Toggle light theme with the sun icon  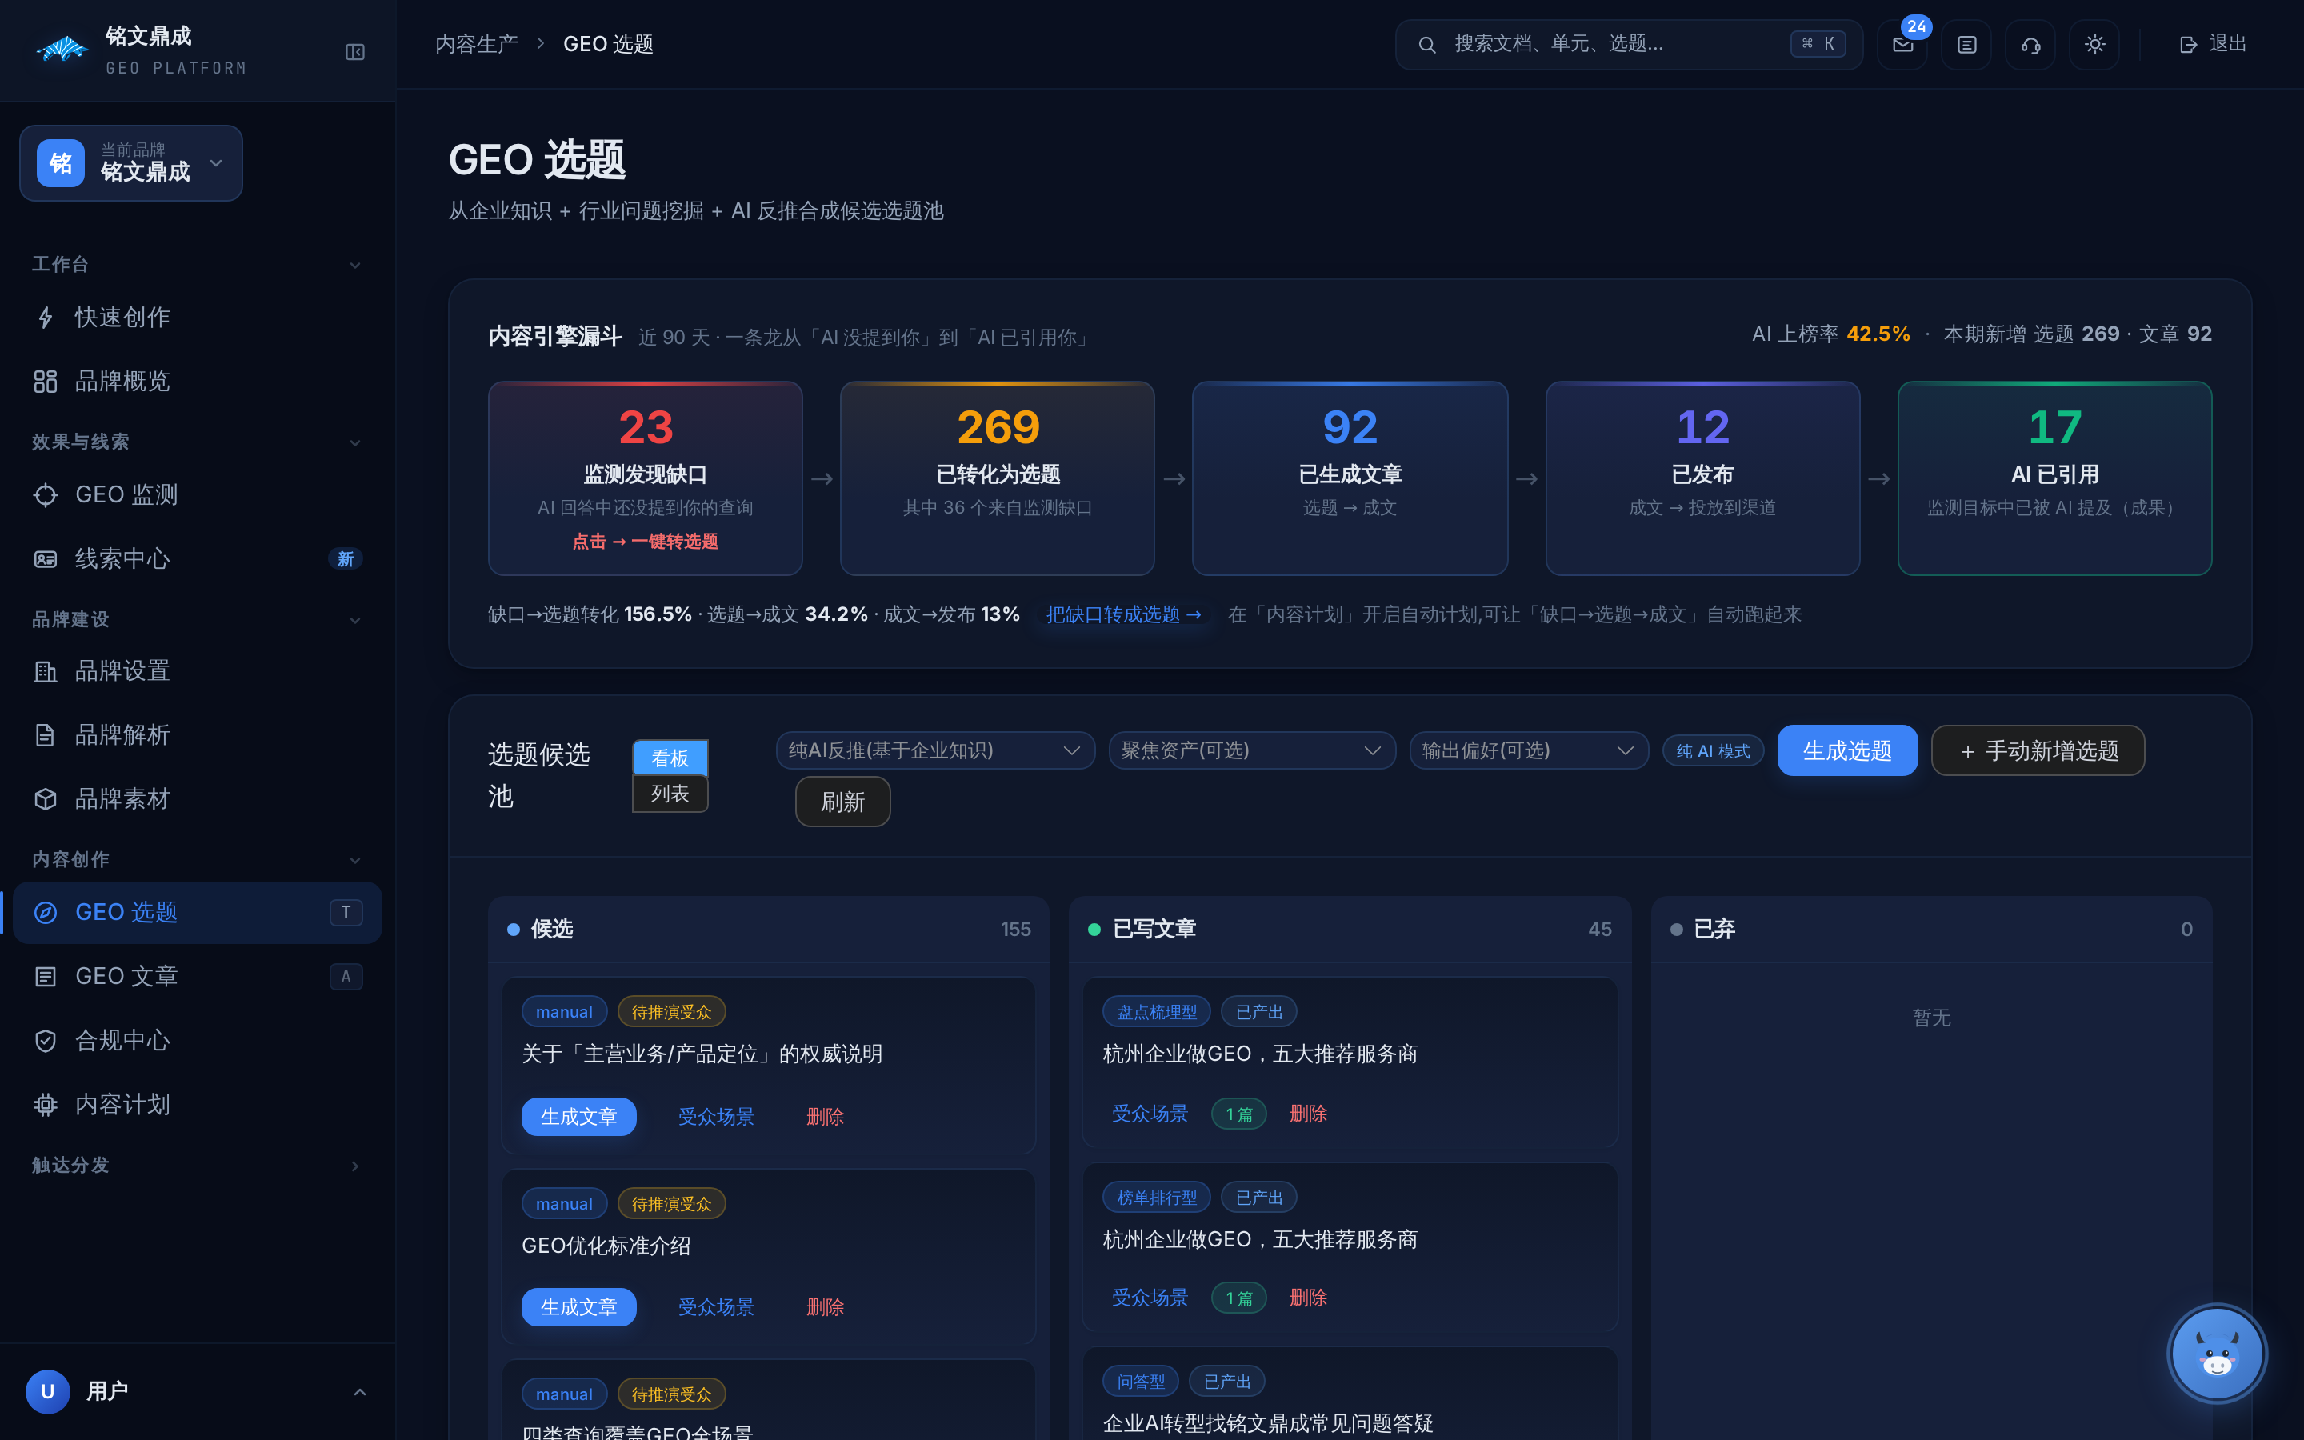(x=2094, y=44)
